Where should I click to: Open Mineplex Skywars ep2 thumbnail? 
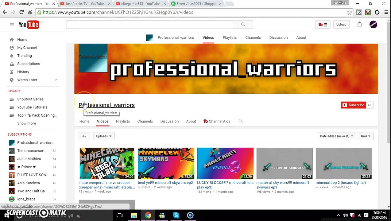click(166, 163)
